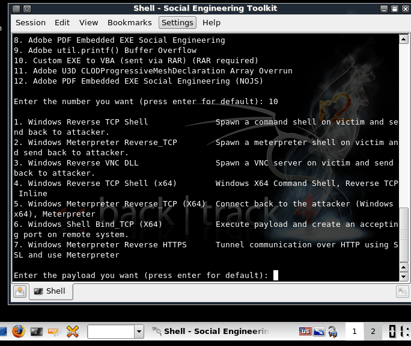Image resolution: width=411 pixels, height=346 pixels.
Task: Click the terminal scrollbar down arrow
Action: pyautogui.click(x=406, y=276)
